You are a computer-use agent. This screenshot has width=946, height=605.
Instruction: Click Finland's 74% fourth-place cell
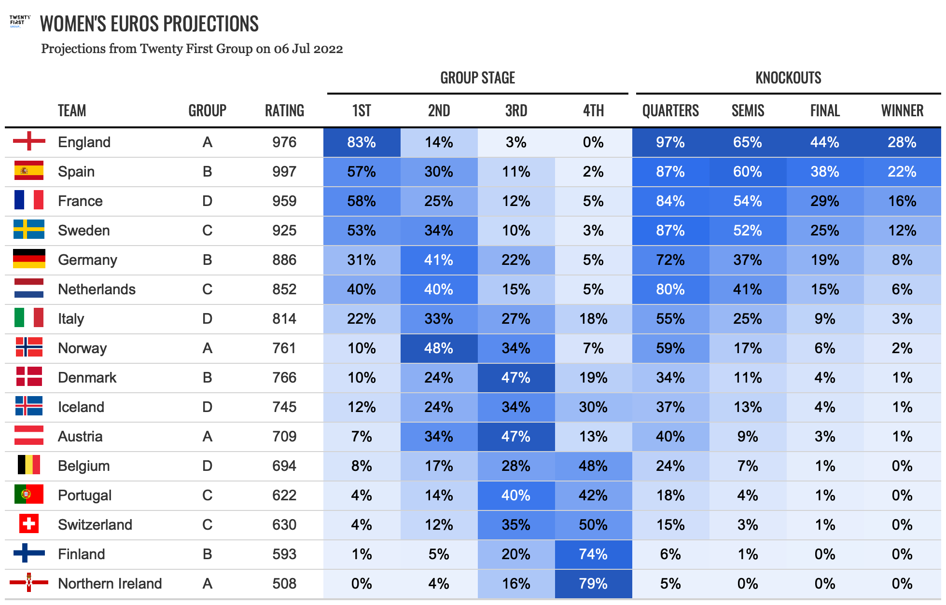pyautogui.click(x=593, y=554)
